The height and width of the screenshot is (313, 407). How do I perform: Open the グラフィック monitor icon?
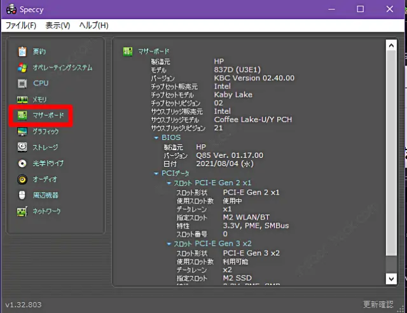point(22,132)
